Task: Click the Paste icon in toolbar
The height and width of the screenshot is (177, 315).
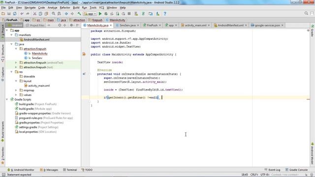Action: pyautogui.click(x=46, y=14)
